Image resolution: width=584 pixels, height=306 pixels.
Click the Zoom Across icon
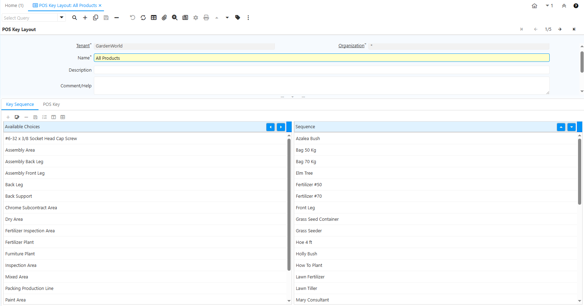click(175, 18)
